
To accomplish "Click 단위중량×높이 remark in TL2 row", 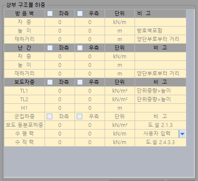I will point(160,100).
